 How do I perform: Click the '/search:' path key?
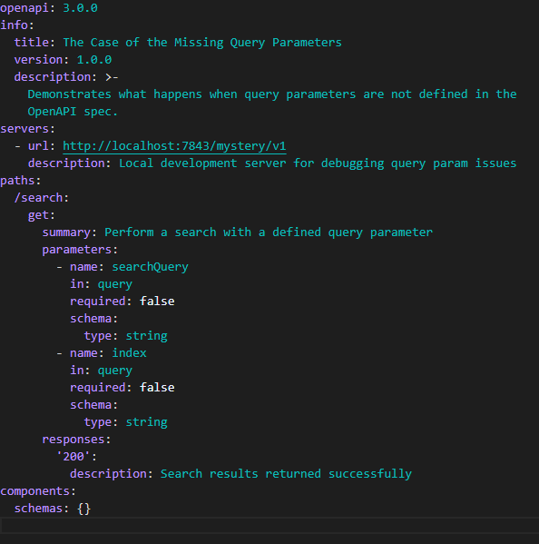pos(41,198)
